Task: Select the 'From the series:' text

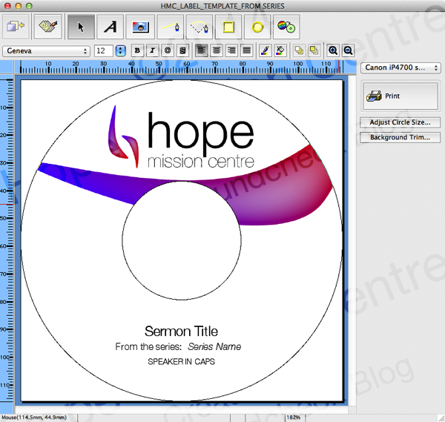Action: click(x=148, y=346)
